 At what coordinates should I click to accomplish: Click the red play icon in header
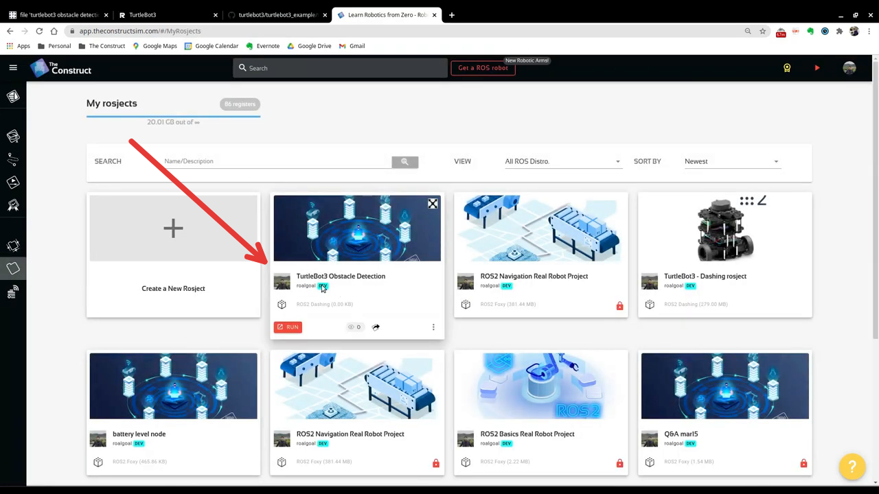817,68
